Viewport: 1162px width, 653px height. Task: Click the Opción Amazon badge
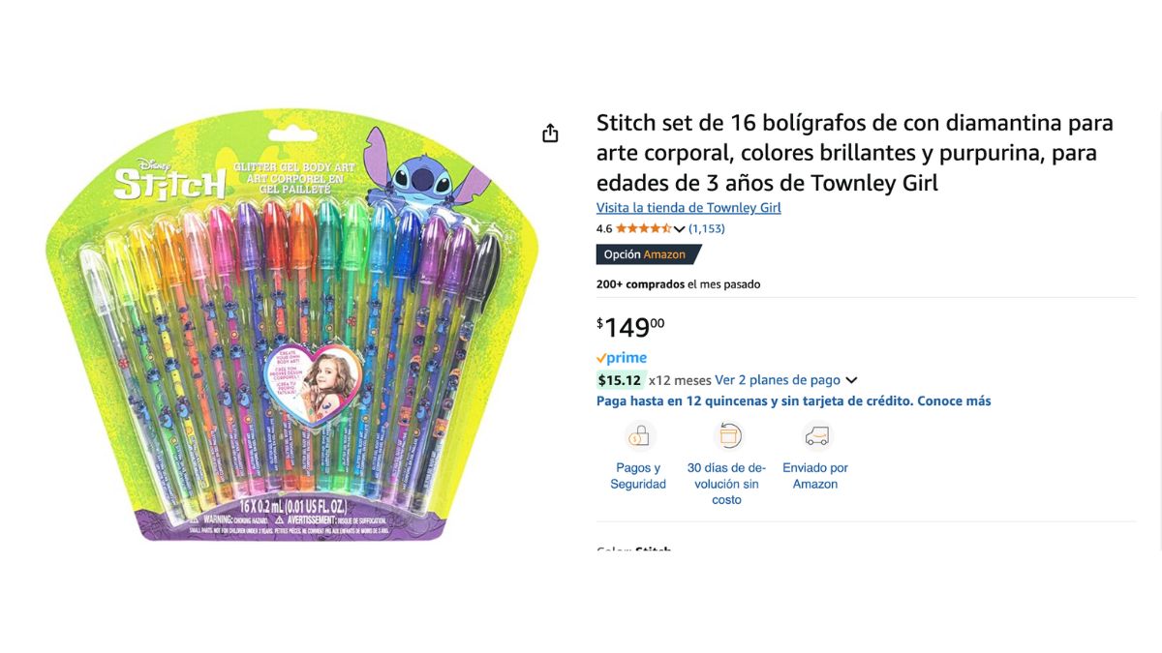pyautogui.click(x=648, y=254)
